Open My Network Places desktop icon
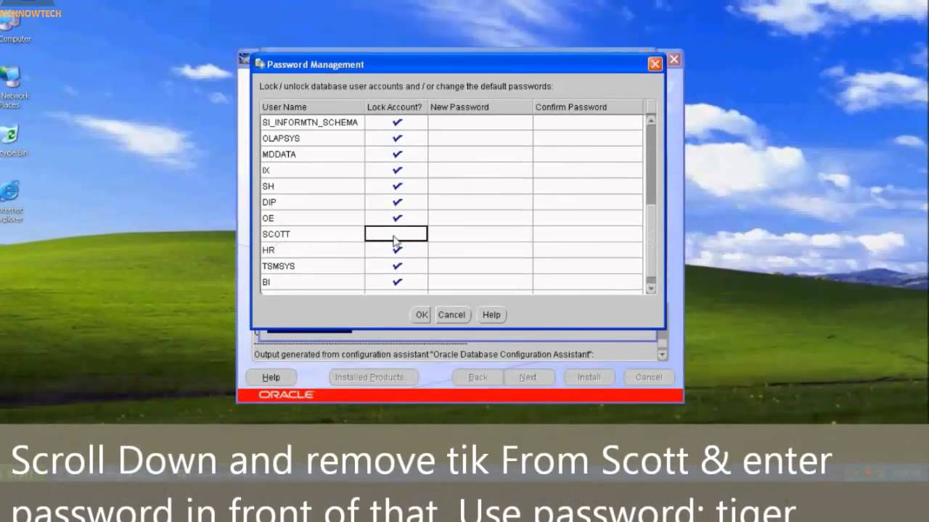 pos(11,86)
